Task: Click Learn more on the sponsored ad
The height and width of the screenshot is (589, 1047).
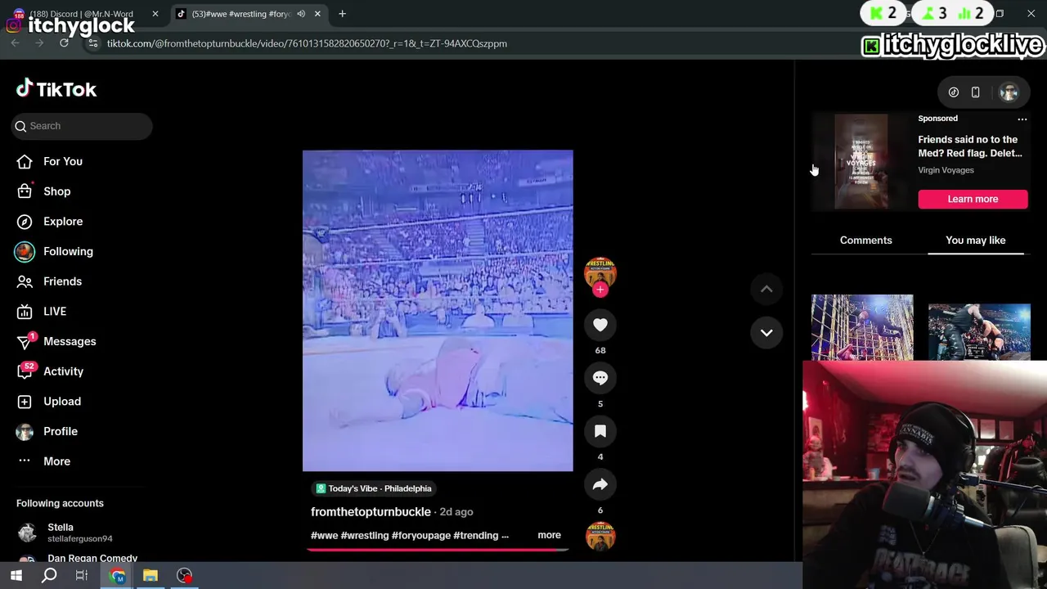Action: [x=973, y=199]
